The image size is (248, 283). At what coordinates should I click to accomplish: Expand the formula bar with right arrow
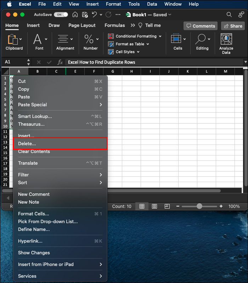[x=246, y=62]
